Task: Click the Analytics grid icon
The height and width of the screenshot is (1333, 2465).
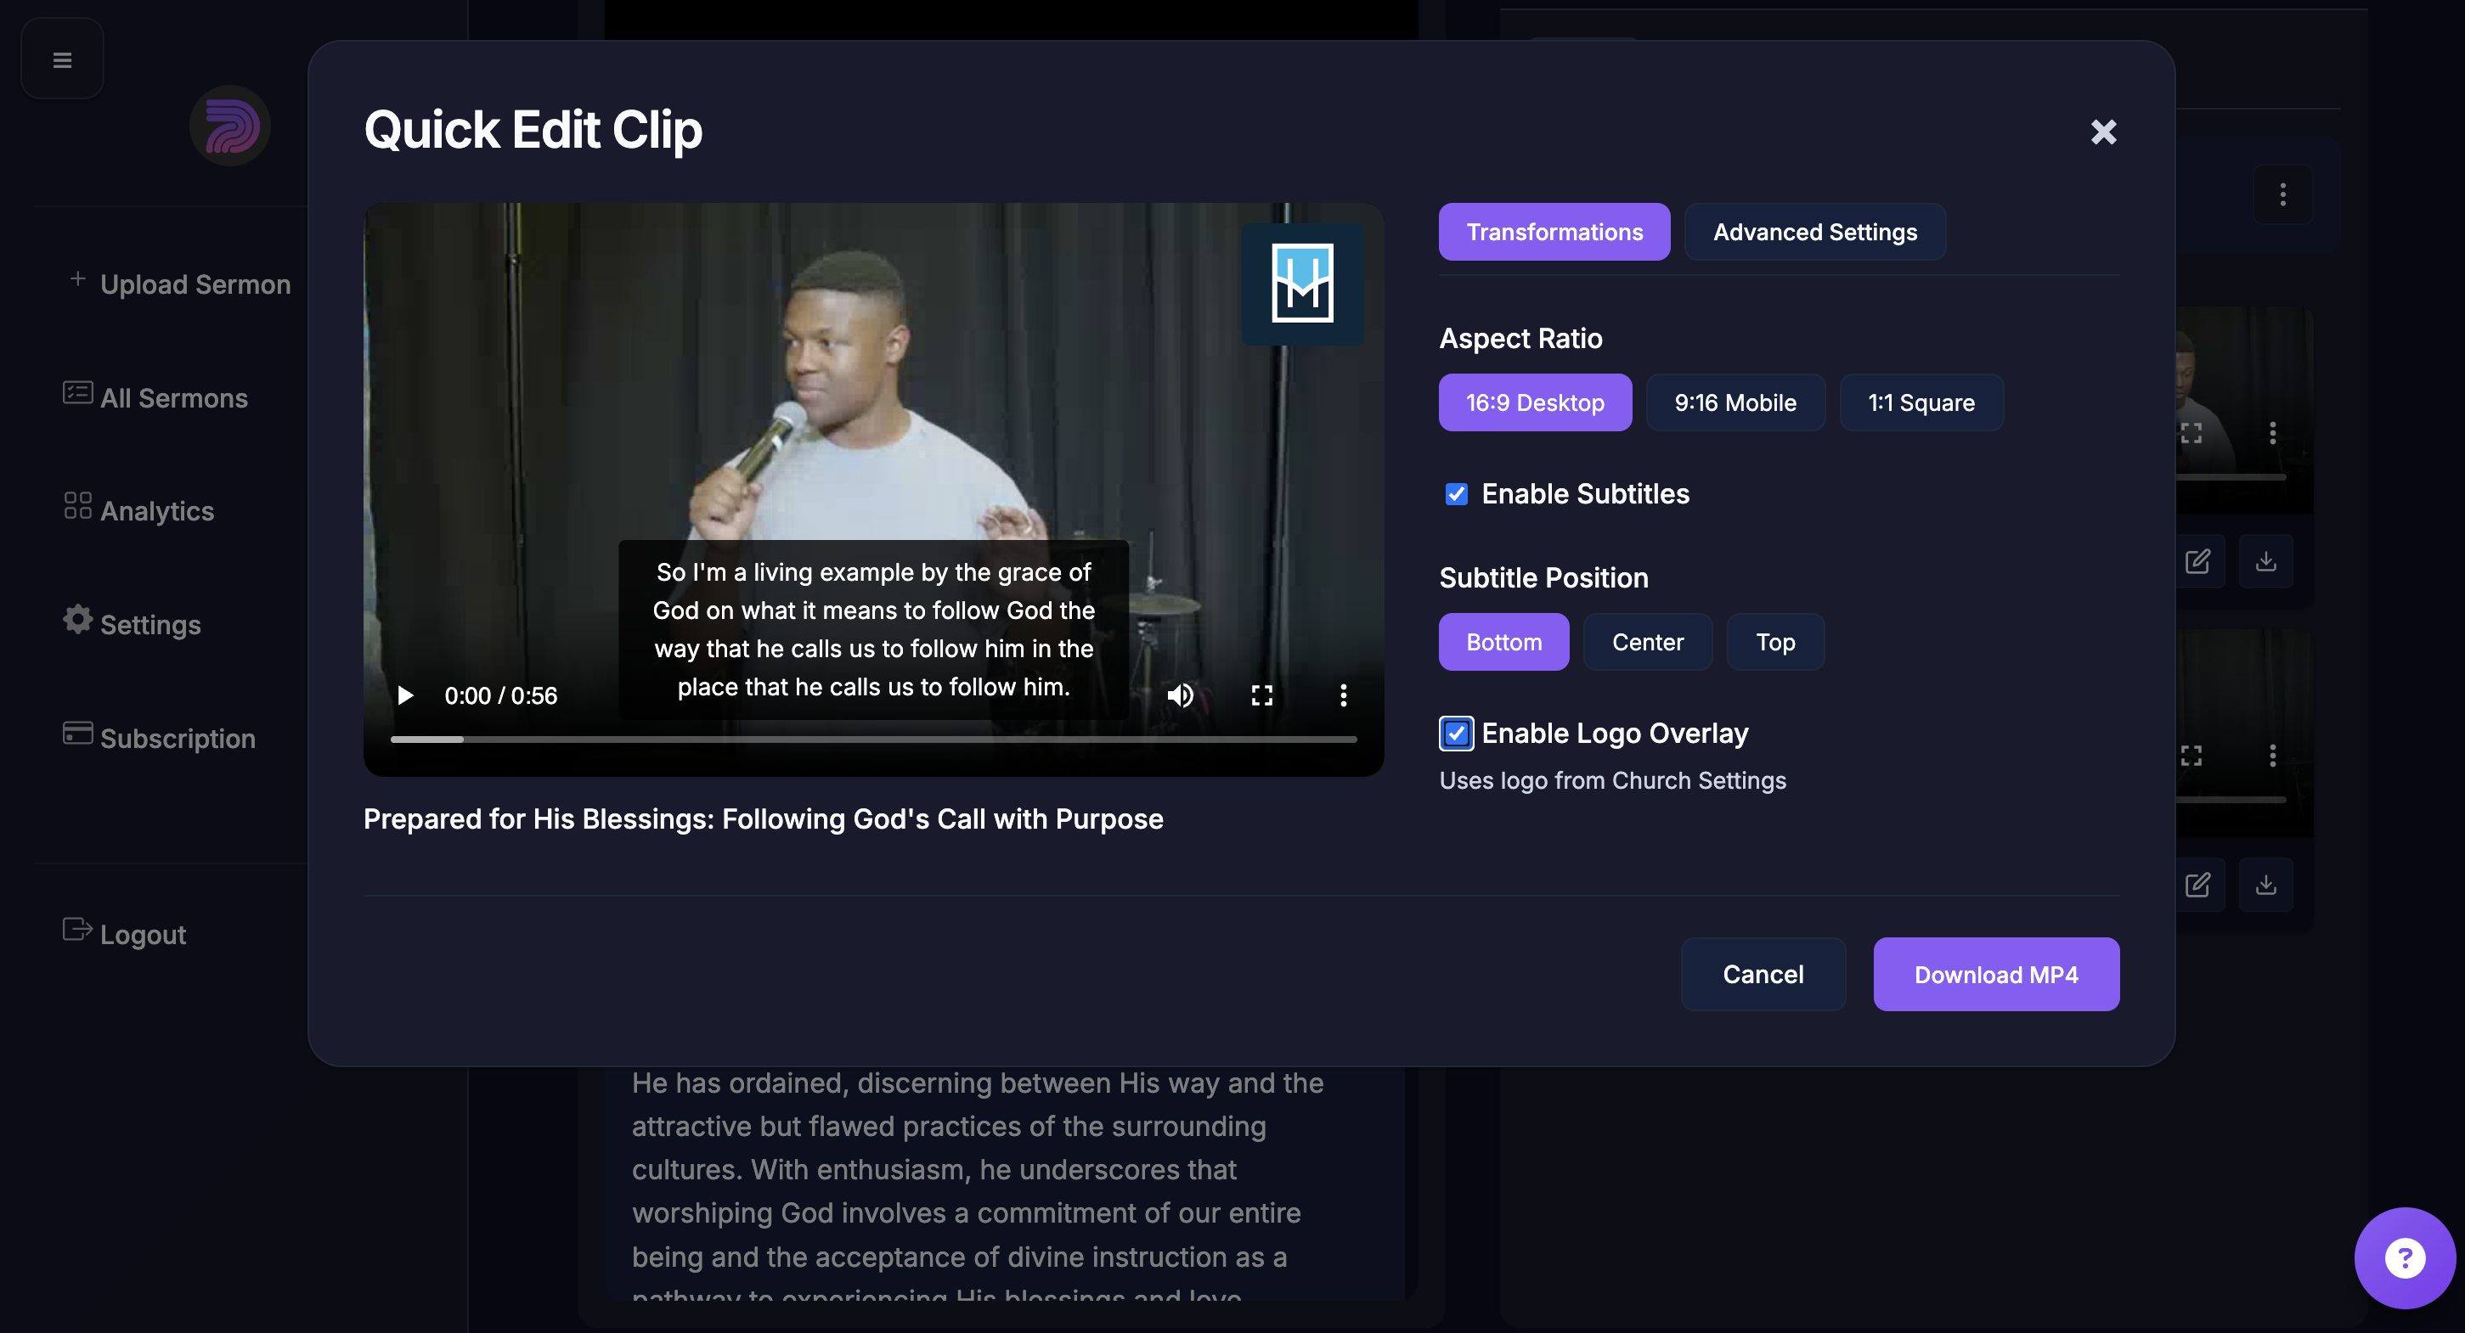Action: 77,505
